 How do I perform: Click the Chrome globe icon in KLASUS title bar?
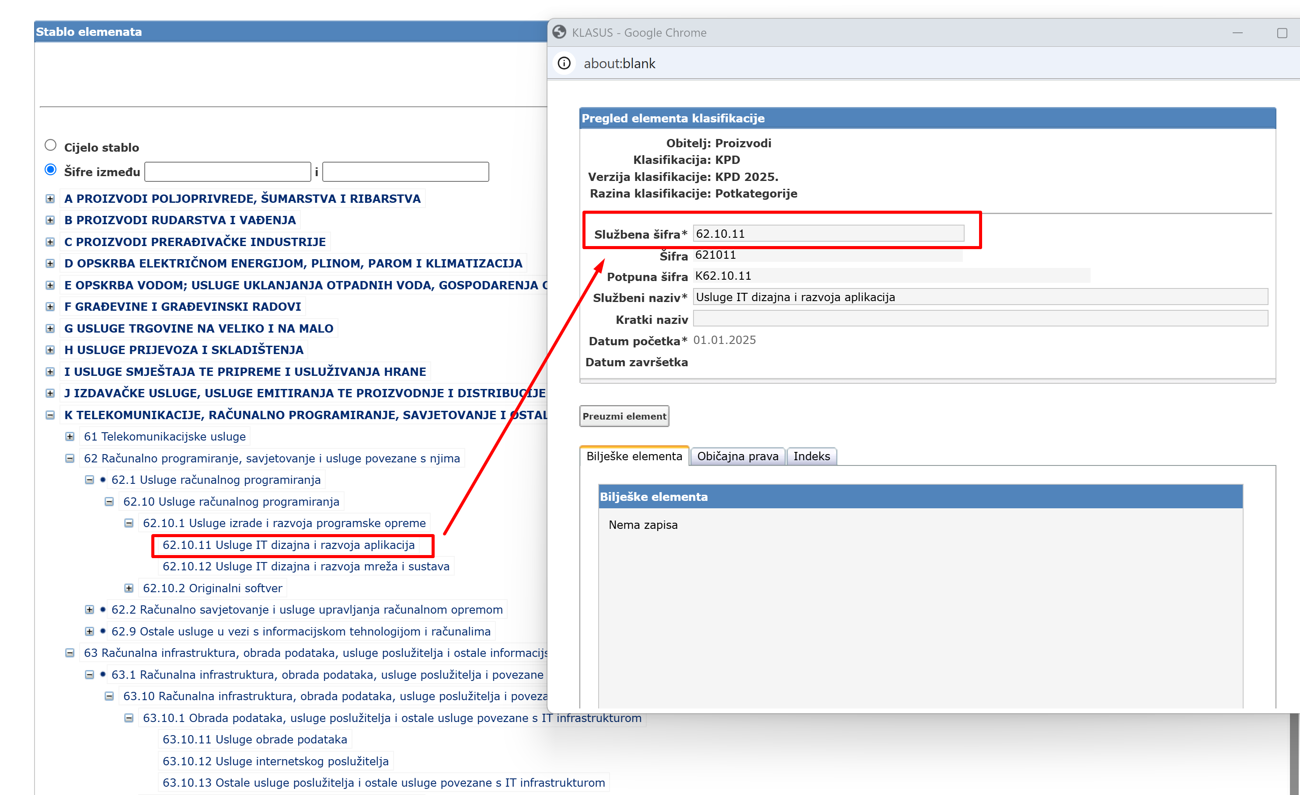click(559, 32)
